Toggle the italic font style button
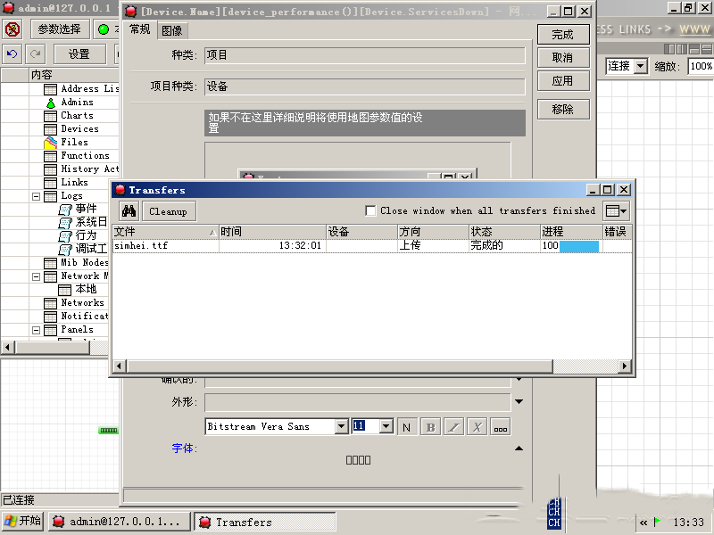 coord(453,427)
